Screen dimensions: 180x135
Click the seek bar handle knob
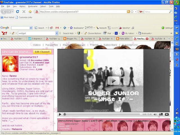tap(65, 114)
